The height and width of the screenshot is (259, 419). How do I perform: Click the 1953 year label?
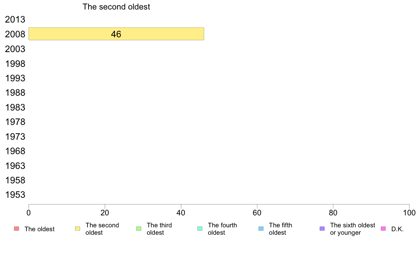tap(15, 195)
